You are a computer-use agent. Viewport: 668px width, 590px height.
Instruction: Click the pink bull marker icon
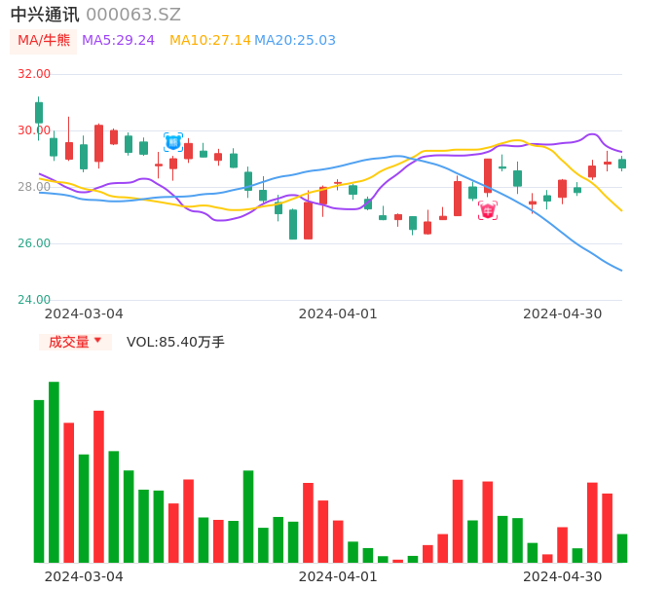pyautogui.click(x=488, y=210)
